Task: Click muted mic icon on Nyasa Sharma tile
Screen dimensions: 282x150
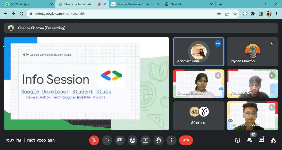Action: 272,43
